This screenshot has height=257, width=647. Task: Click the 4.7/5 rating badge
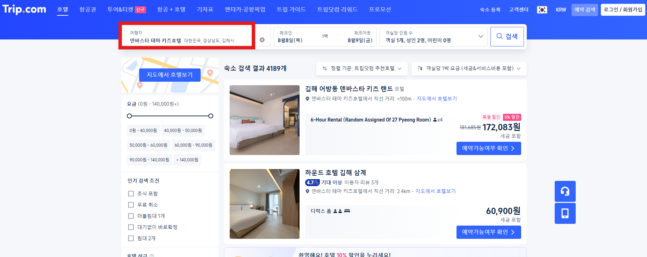[x=312, y=182]
